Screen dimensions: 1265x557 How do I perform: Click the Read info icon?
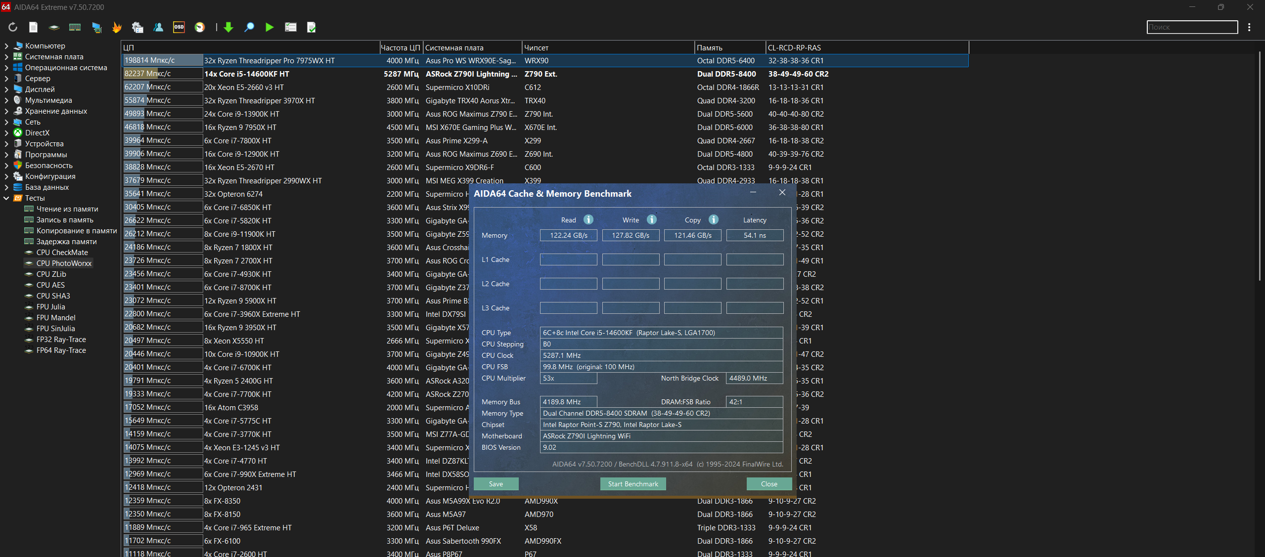[x=588, y=219]
